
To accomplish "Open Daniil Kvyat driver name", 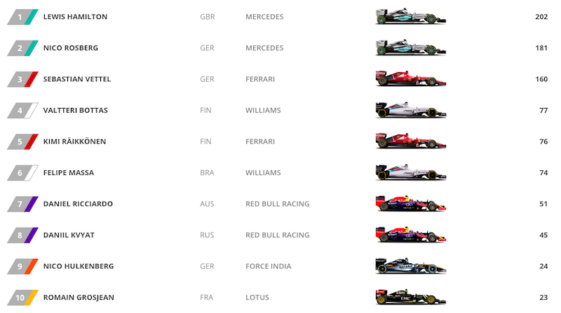I will pyautogui.click(x=68, y=235).
